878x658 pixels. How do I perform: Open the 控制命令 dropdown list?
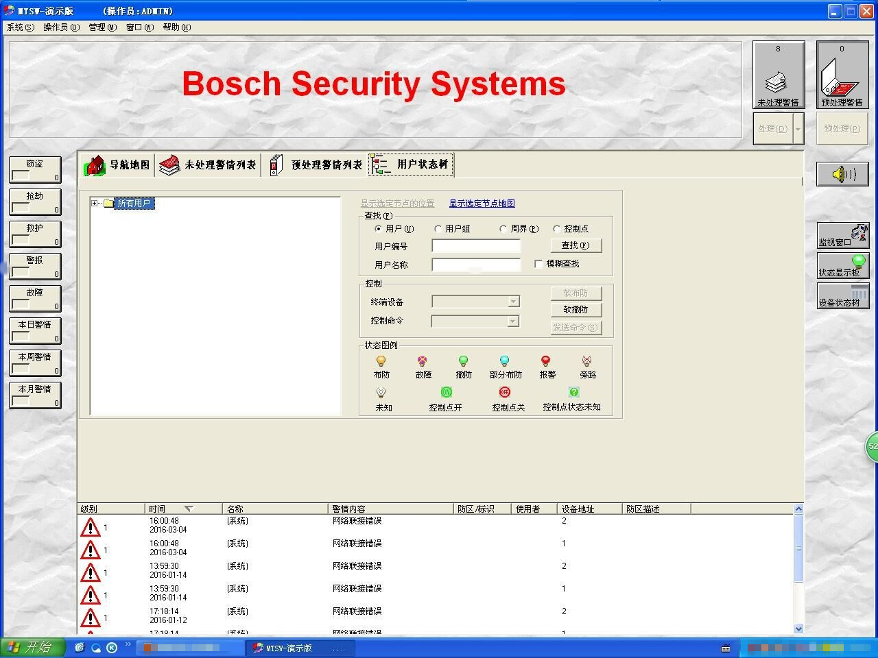(512, 321)
